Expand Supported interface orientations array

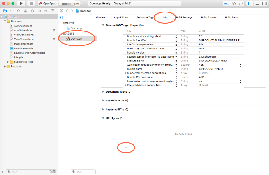coord(126,73)
